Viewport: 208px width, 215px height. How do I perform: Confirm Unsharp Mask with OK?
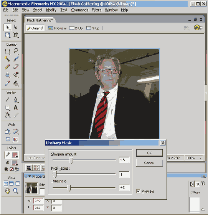tap(150, 153)
